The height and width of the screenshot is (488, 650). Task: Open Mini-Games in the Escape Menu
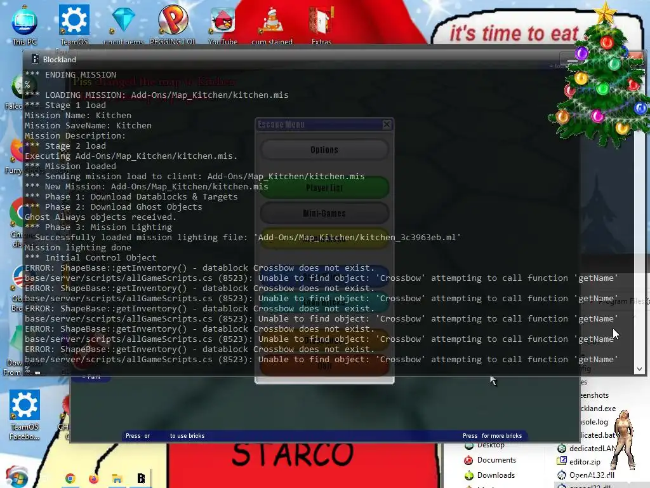click(324, 213)
